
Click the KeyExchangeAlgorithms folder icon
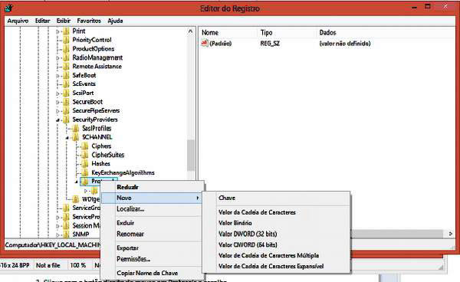(85, 172)
